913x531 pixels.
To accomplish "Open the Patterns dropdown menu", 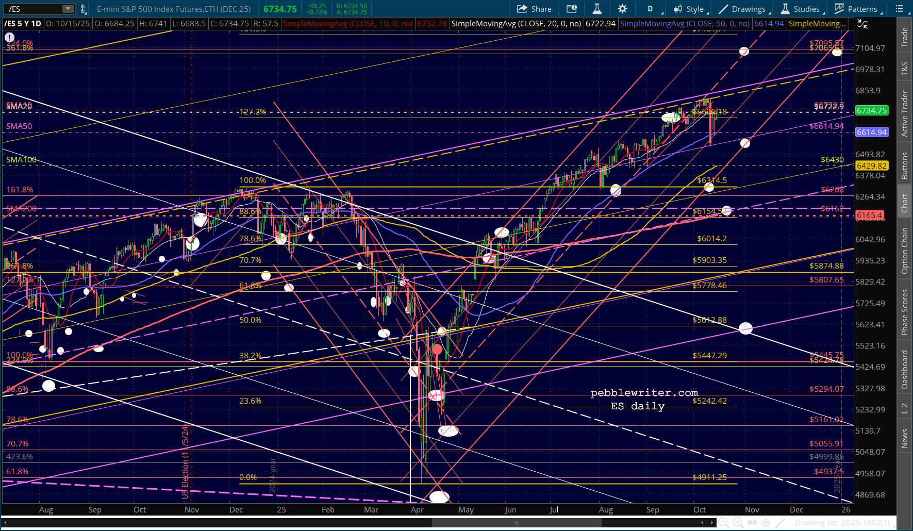I will pos(858,9).
